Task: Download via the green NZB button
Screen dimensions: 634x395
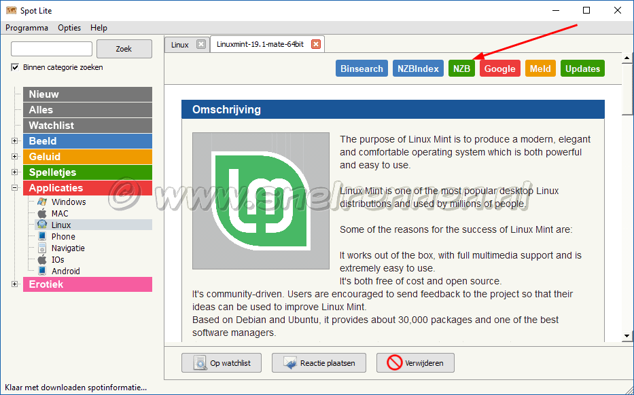Action: coord(462,69)
